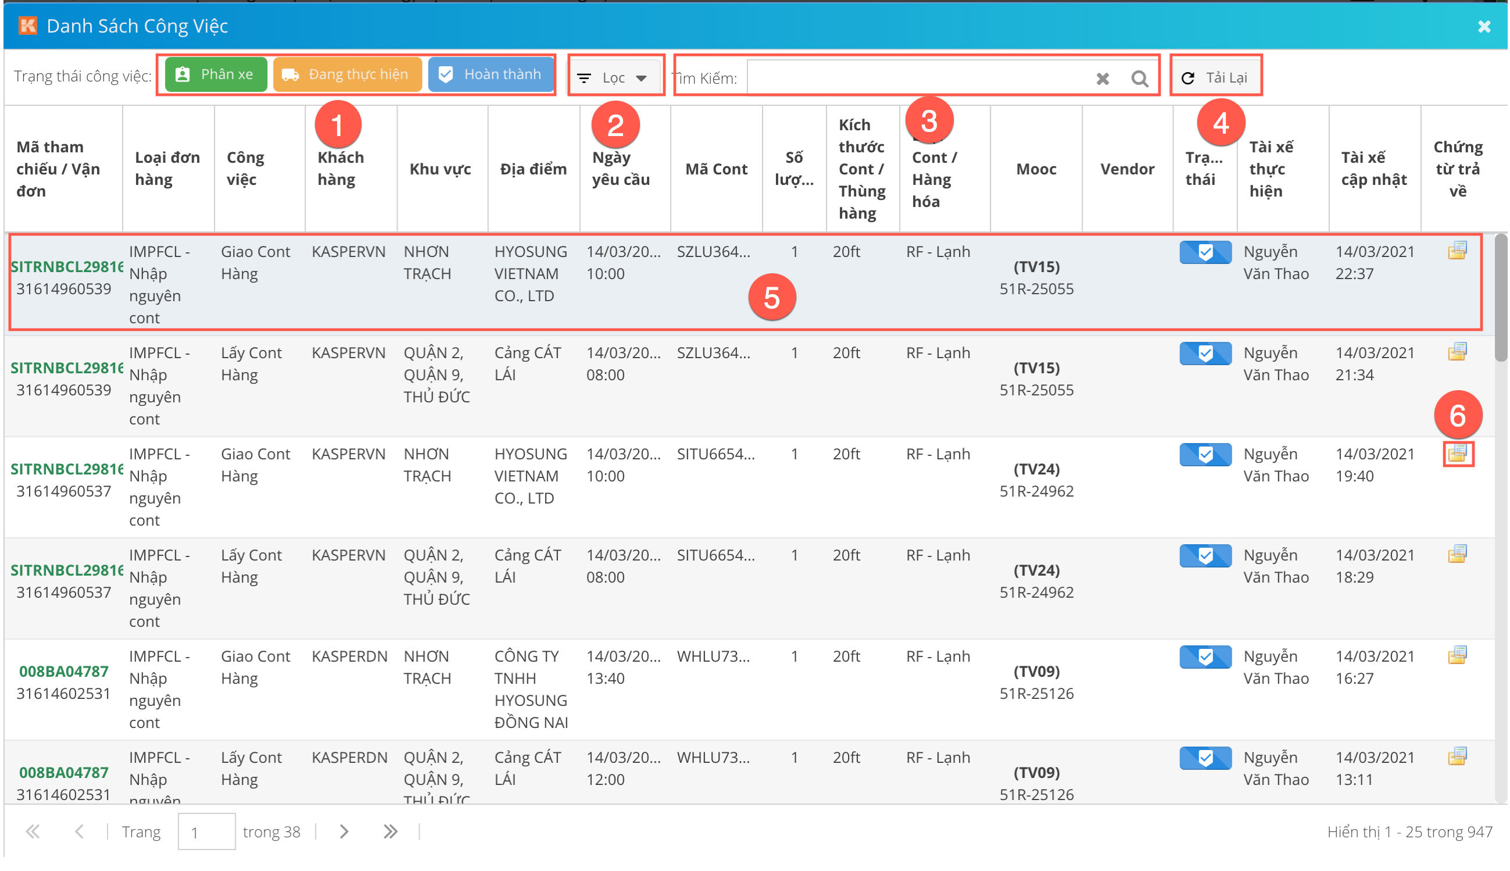Go to the previous page arrow
Viewport: 1510px width, 871px height.
[79, 831]
